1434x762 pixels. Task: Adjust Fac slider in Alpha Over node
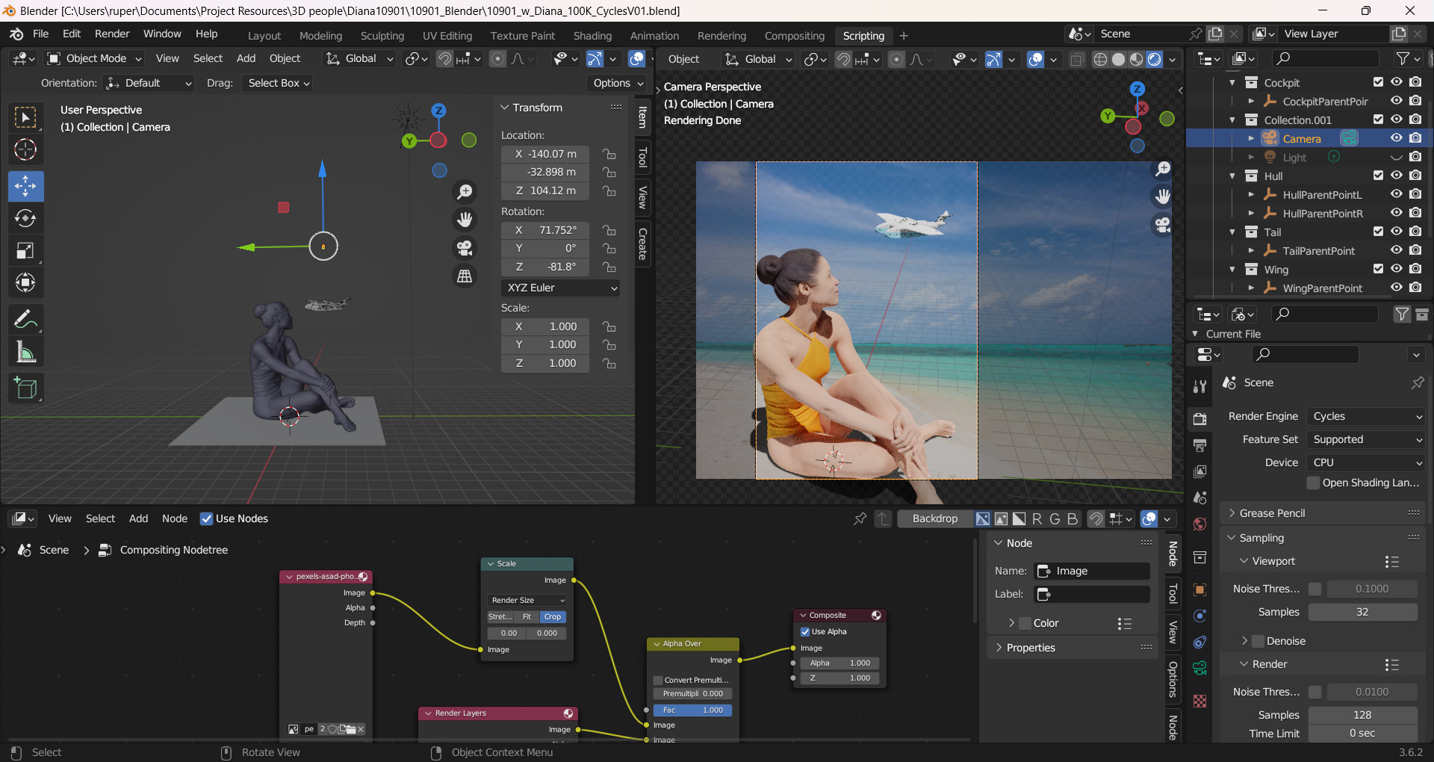692,710
